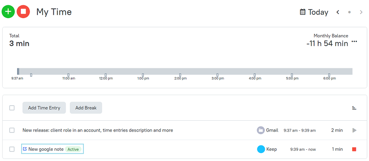Viewport: 369px width, 161px height.
Task: Click the recorded segment at 9:37 am on timeline
Action: pyautogui.click(x=18, y=71)
